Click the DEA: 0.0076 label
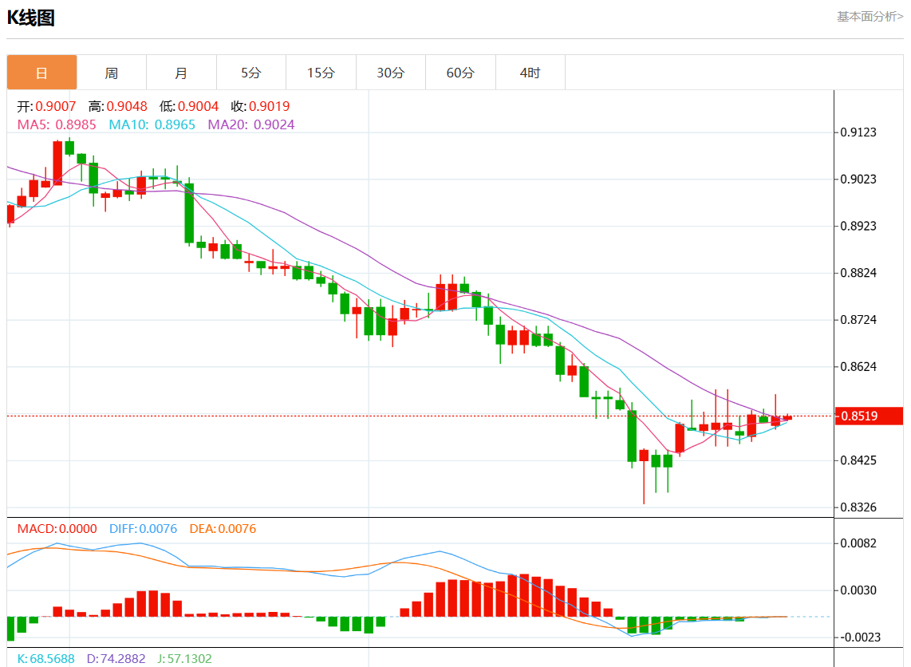 point(223,529)
